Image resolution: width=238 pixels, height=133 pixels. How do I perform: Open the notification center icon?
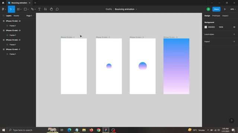(233, 130)
